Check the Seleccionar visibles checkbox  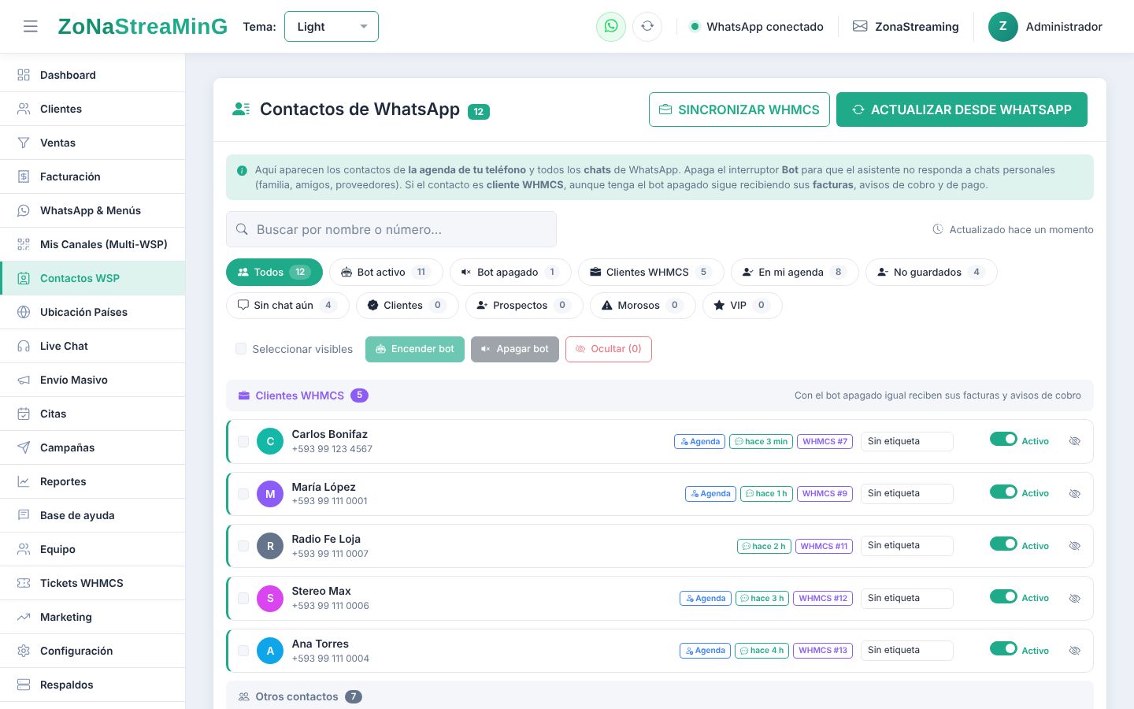tap(241, 349)
